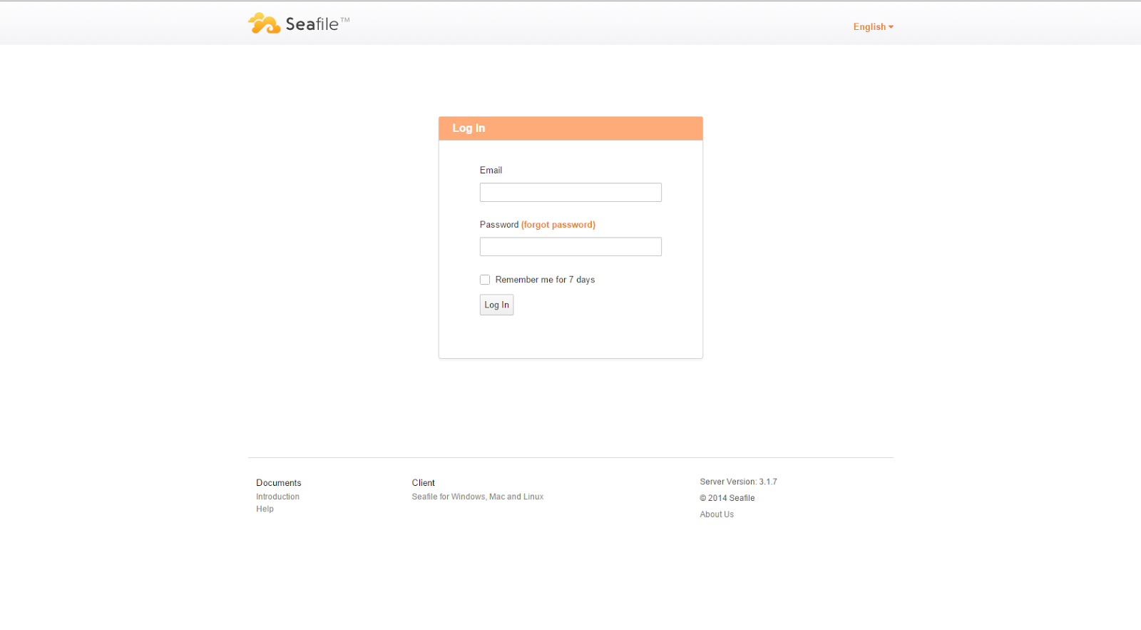Open the About Us footer link
The height and width of the screenshot is (630, 1141).
click(717, 514)
